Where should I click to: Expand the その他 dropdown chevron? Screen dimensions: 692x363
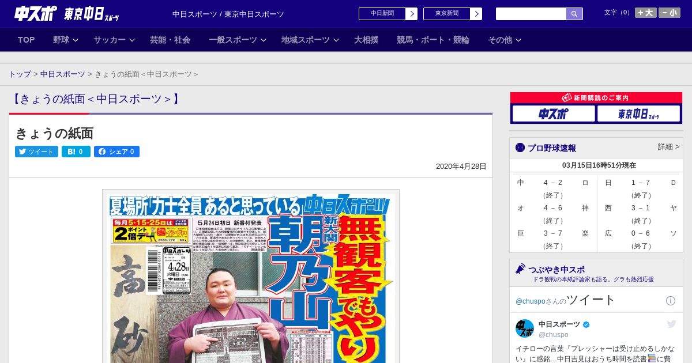pos(518,40)
